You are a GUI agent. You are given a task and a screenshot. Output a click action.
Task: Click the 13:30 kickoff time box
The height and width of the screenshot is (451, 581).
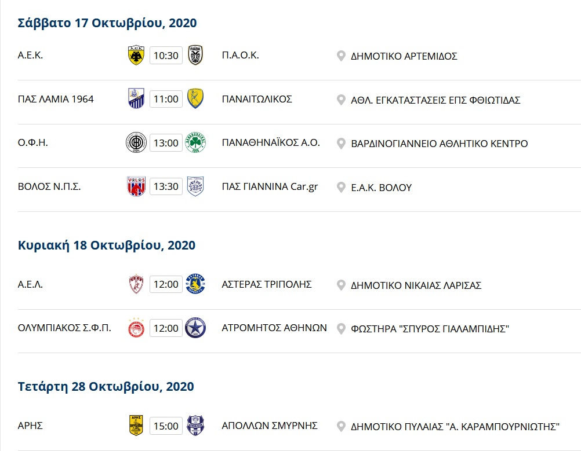coord(166,186)
